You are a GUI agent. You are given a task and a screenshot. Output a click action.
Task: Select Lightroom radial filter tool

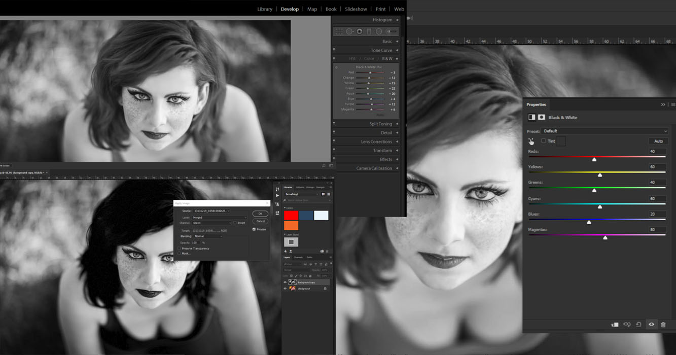[x=379, y=31]
